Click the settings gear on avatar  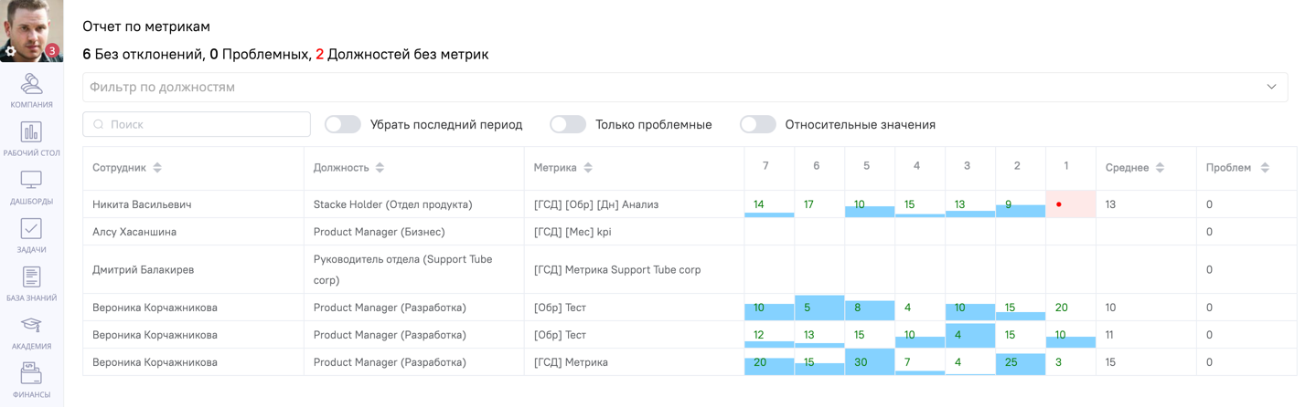click(11, 52)
